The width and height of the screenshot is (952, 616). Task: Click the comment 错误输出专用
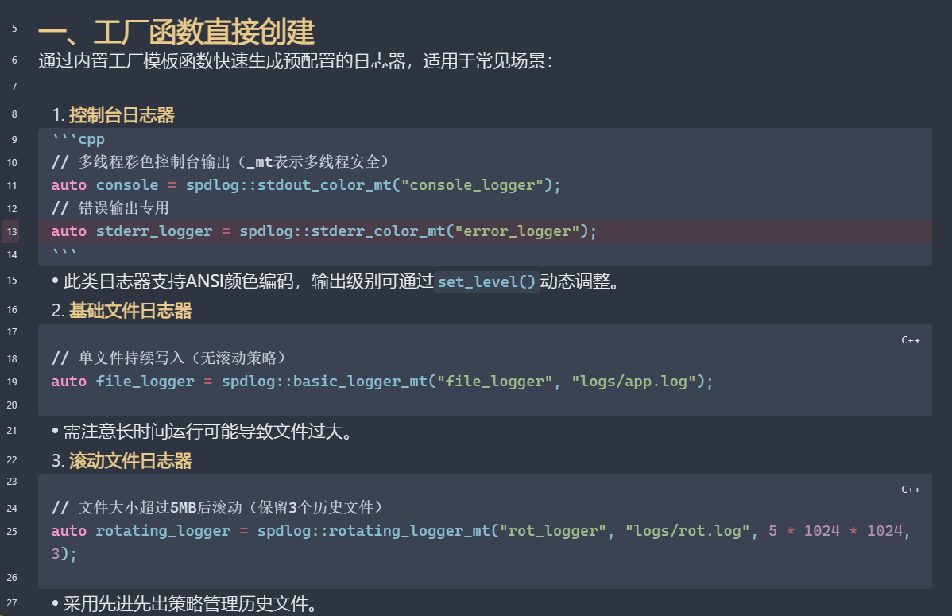(x=110, y=207)
